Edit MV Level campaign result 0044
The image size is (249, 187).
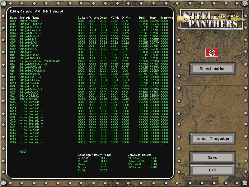[153, 164]
